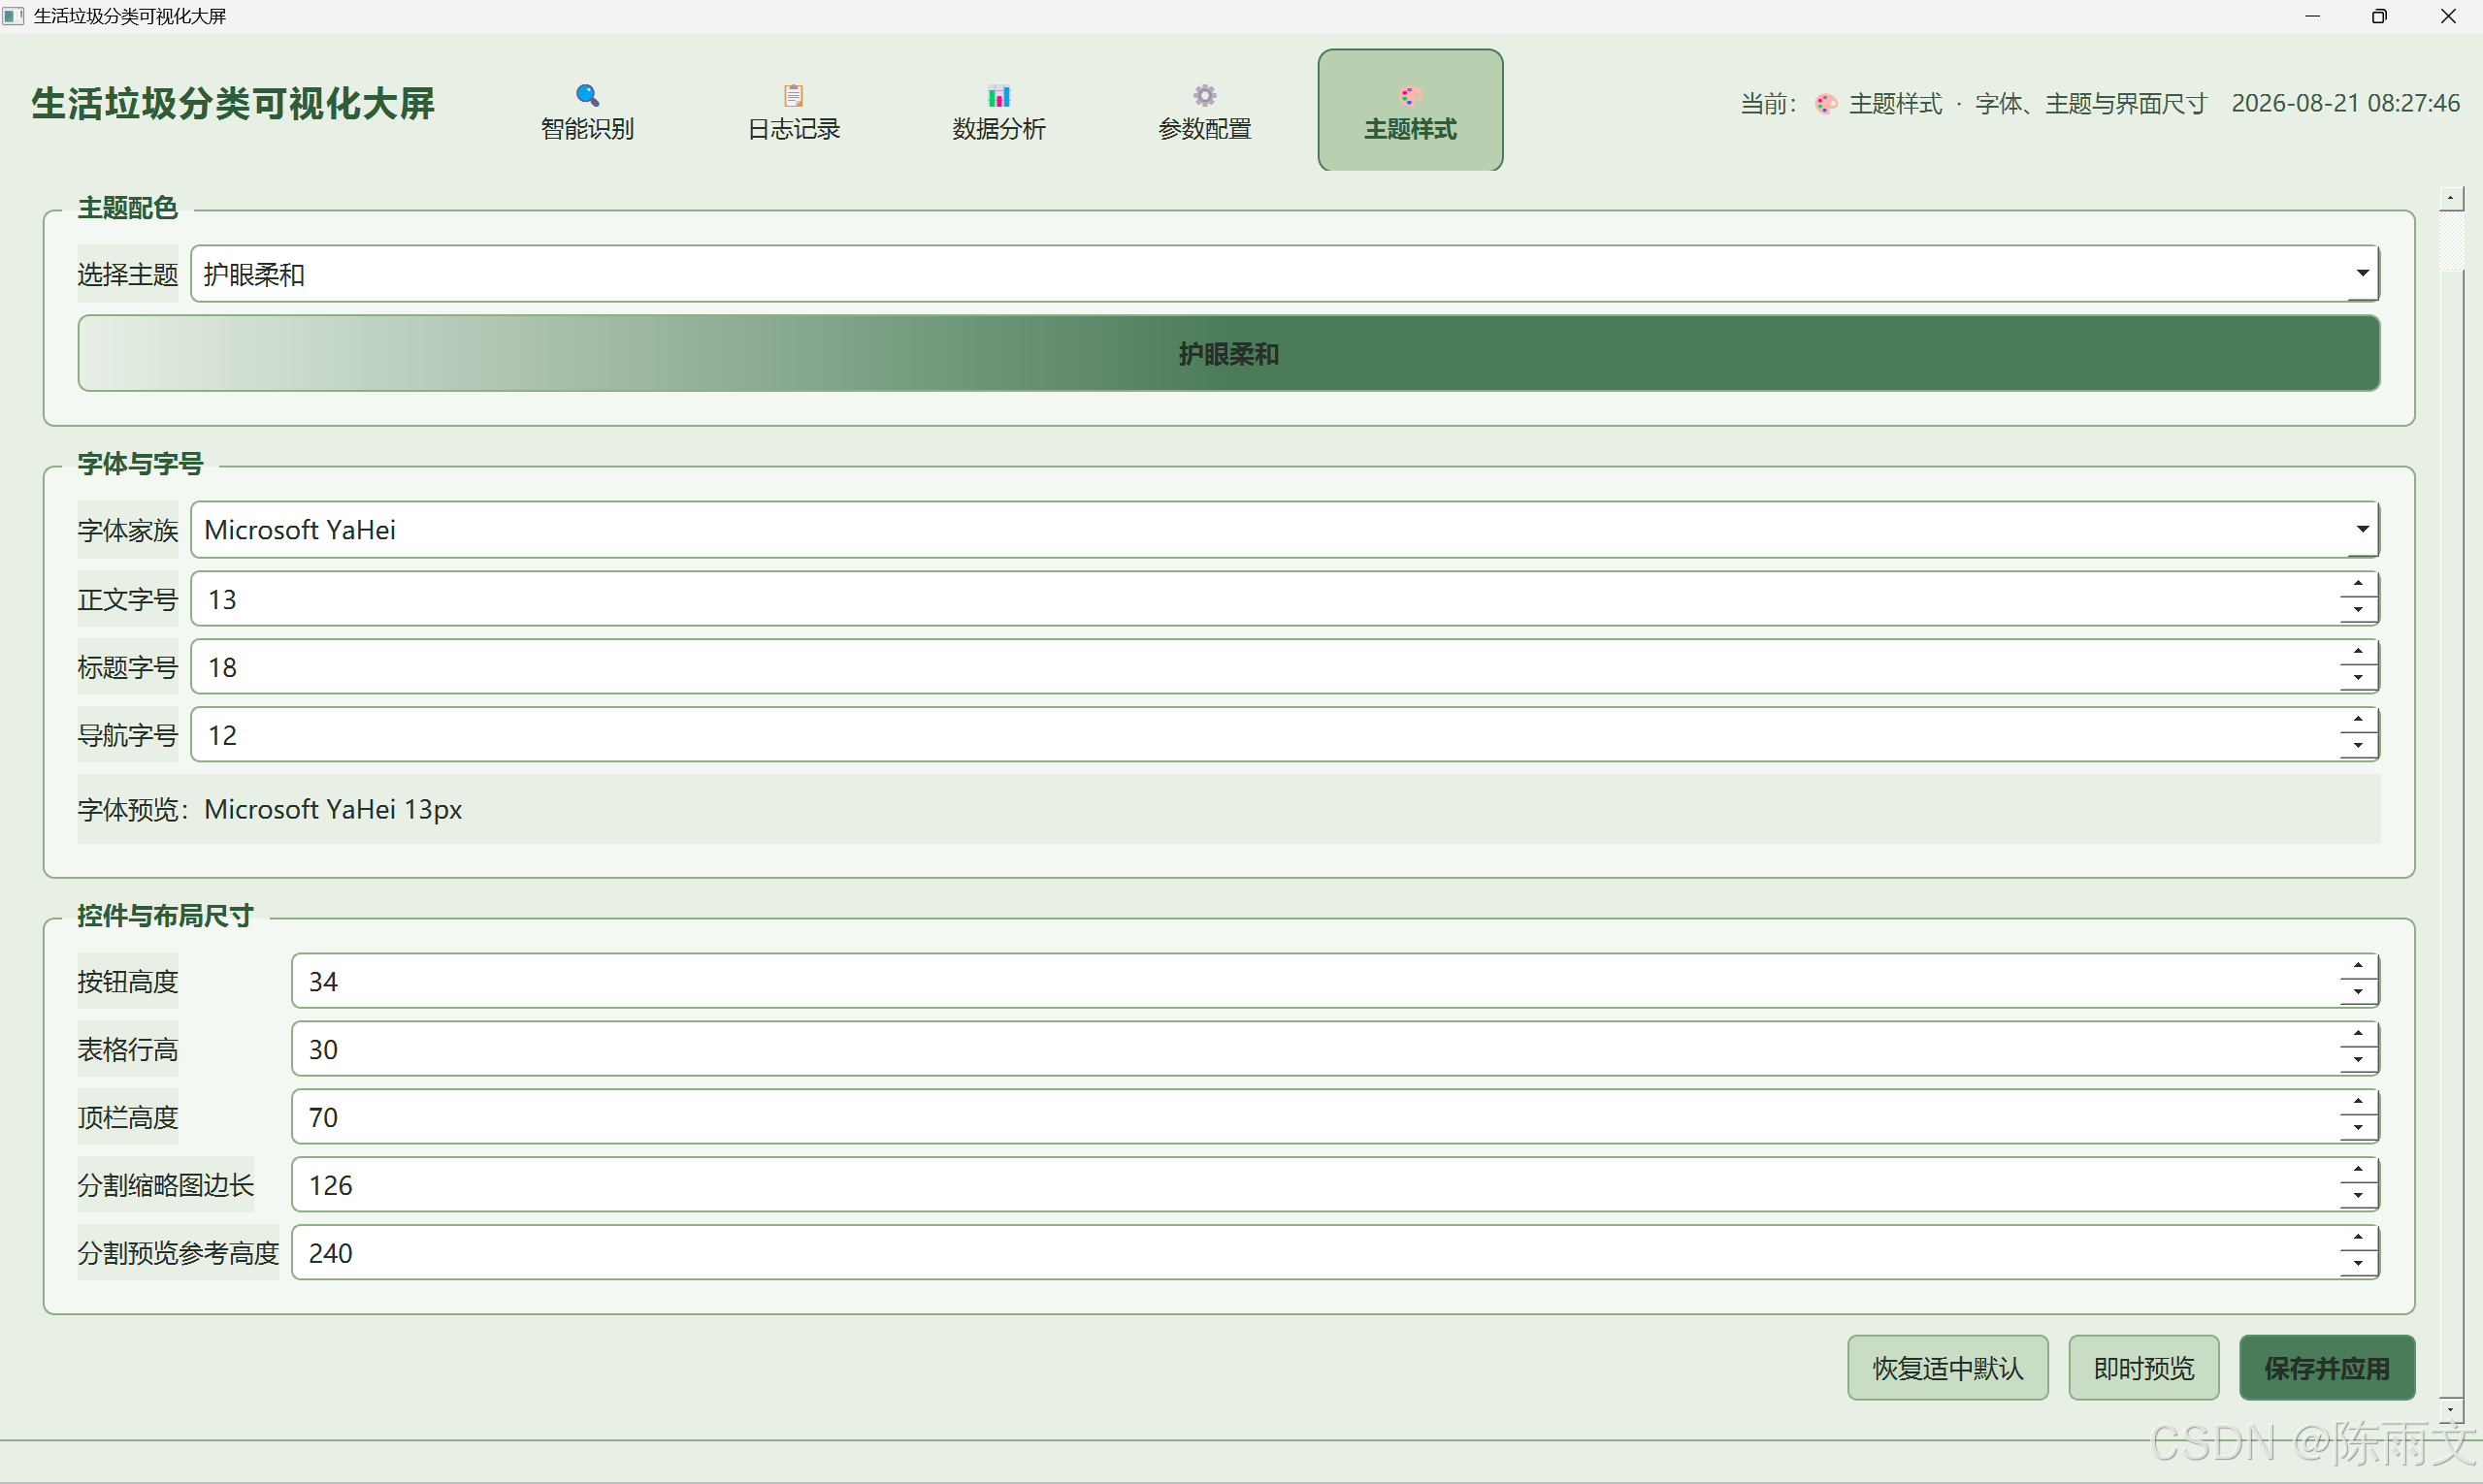Click the vertical scrollbar up arrow

point(2451,198)
